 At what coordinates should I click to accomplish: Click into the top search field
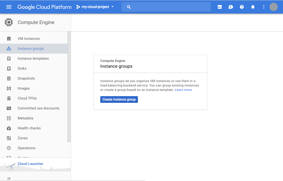pyautogui.click(x=166, y=7)
